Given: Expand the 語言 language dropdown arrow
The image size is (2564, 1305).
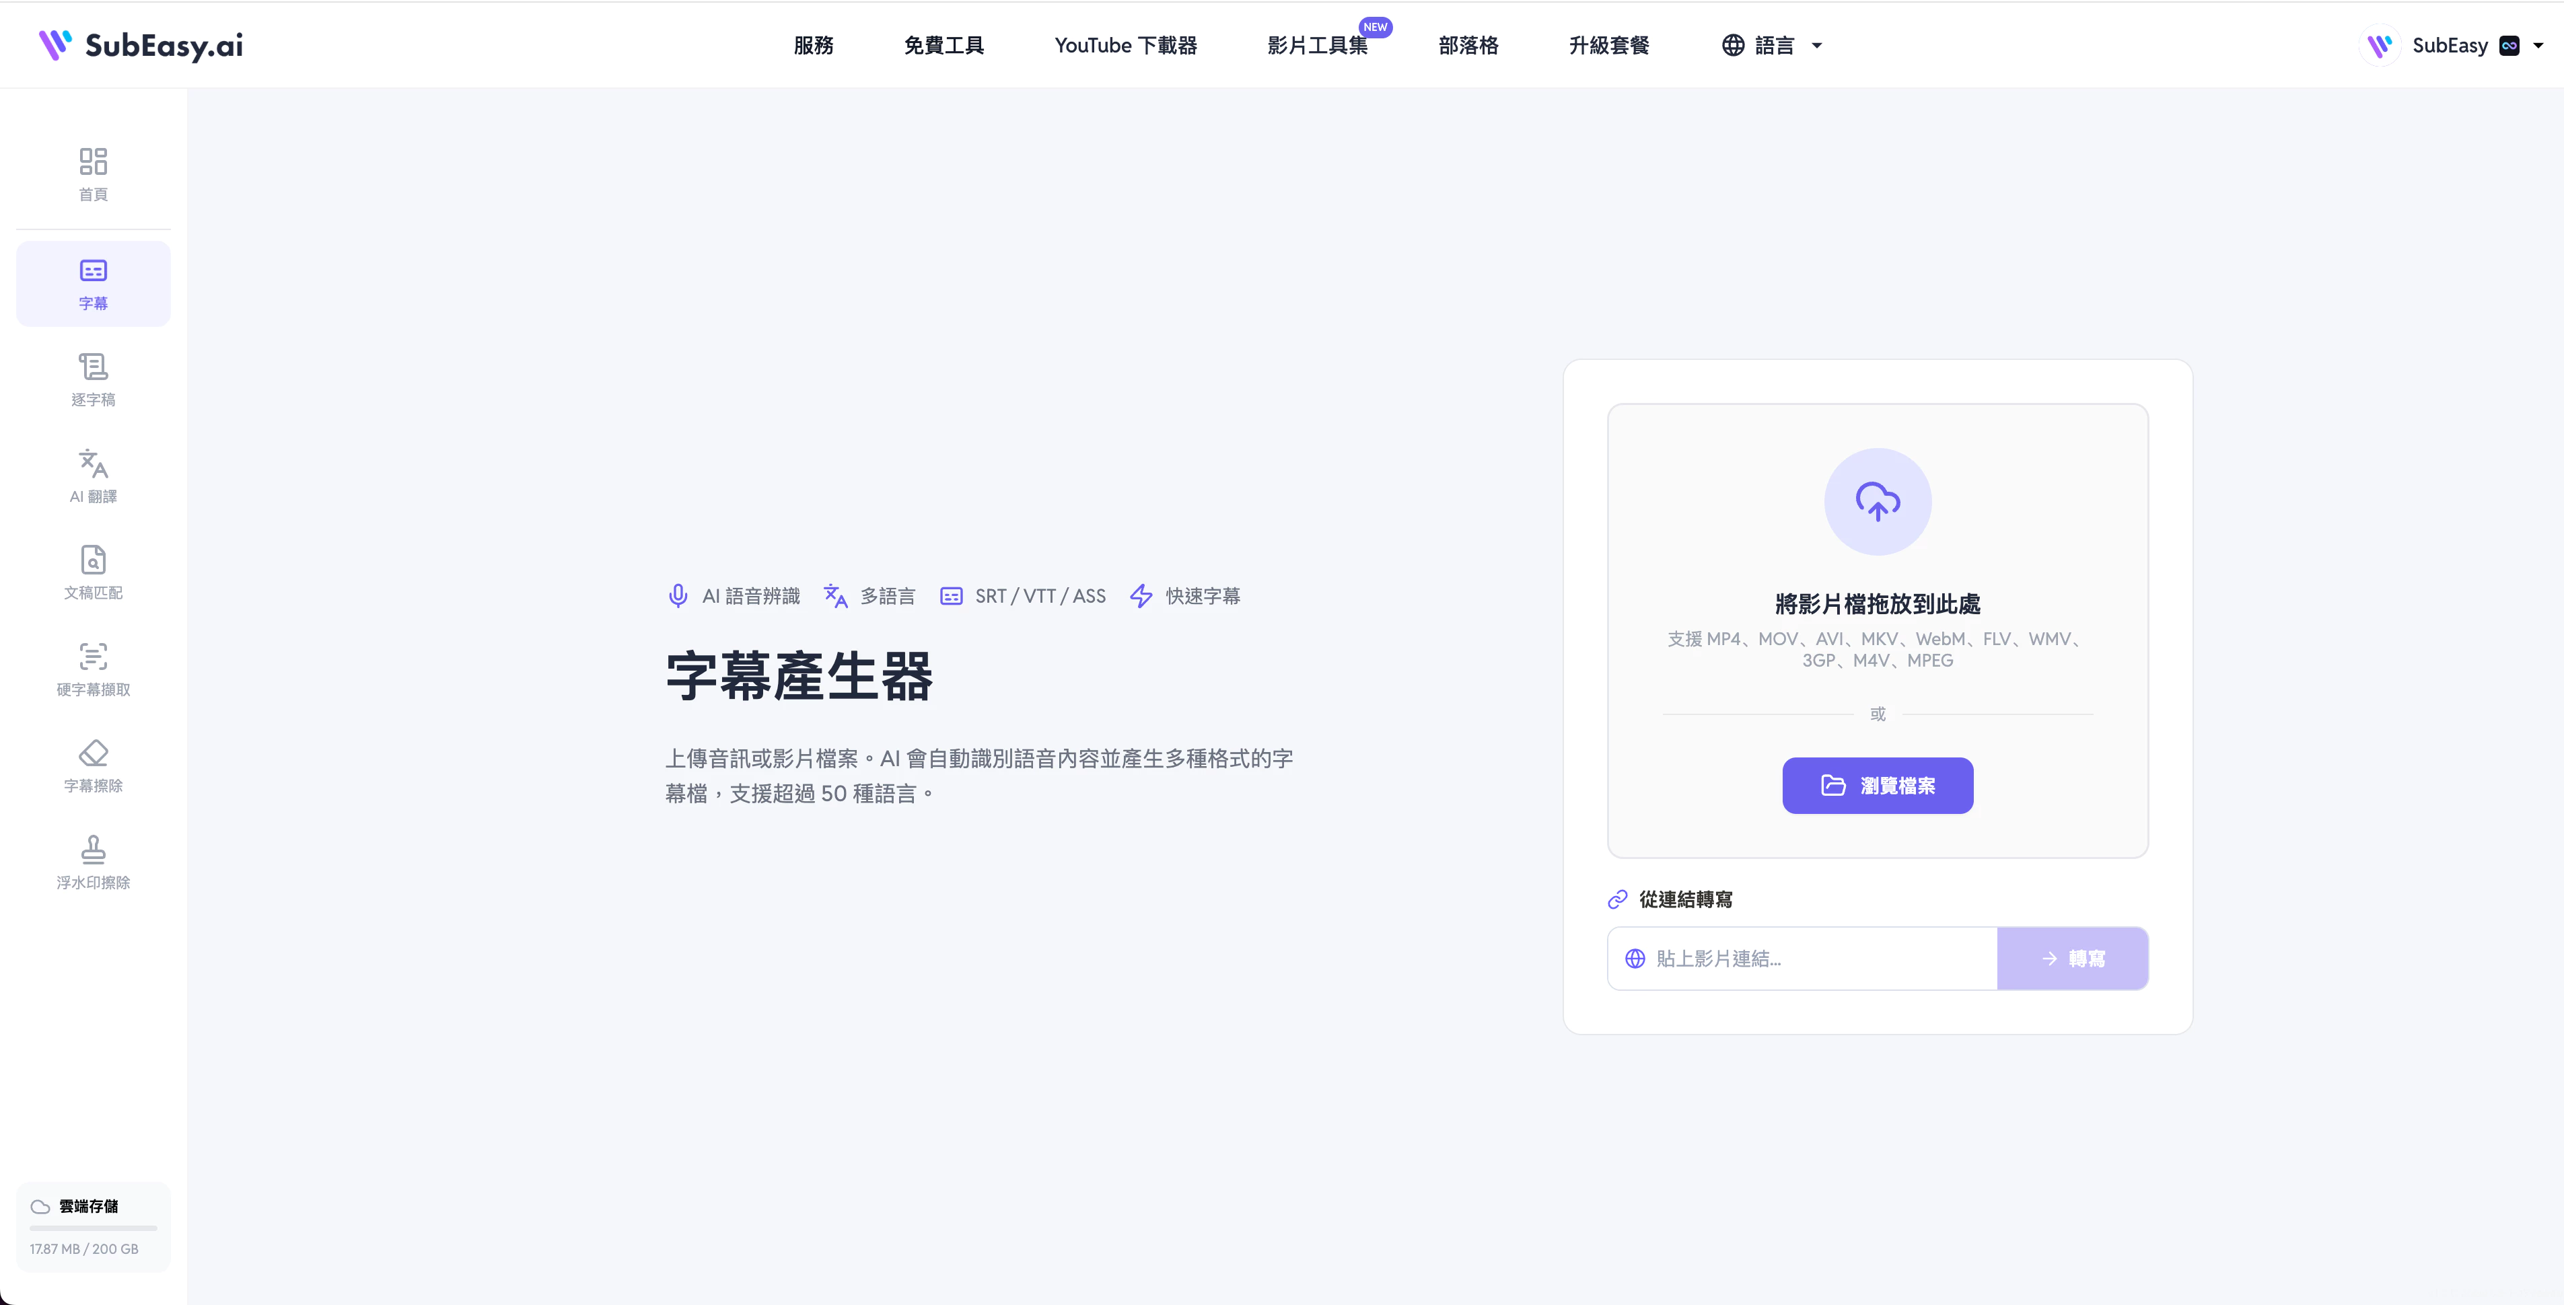Looking at the screenshot, I should pos(1816,46).
